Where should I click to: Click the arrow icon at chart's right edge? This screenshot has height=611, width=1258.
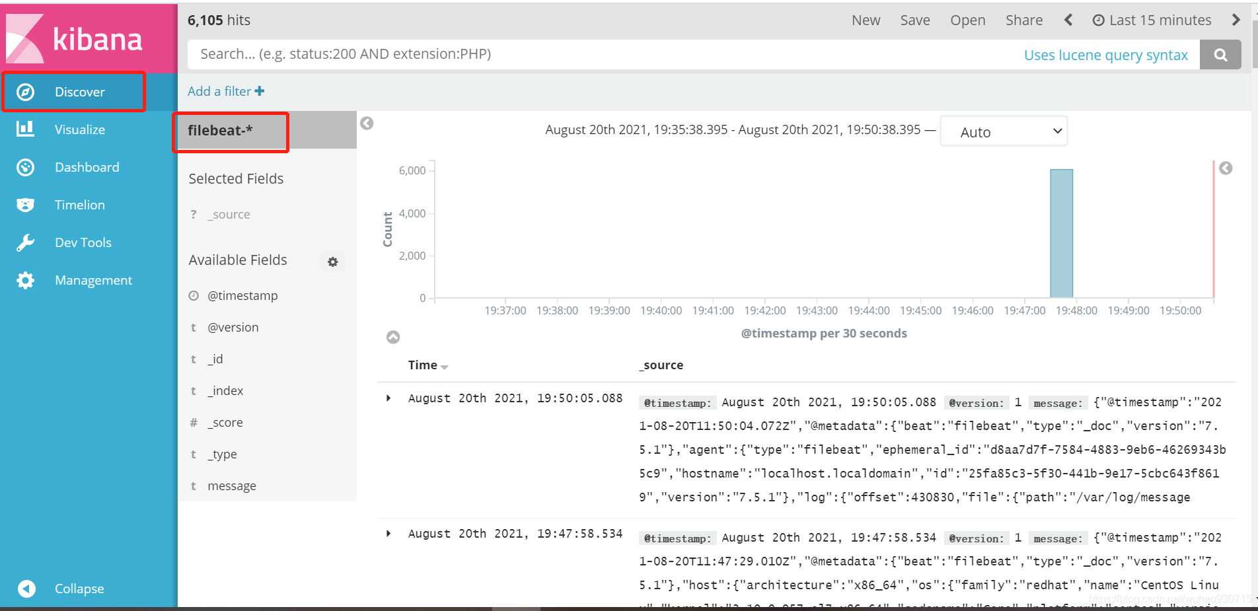tap(1226, 168)
